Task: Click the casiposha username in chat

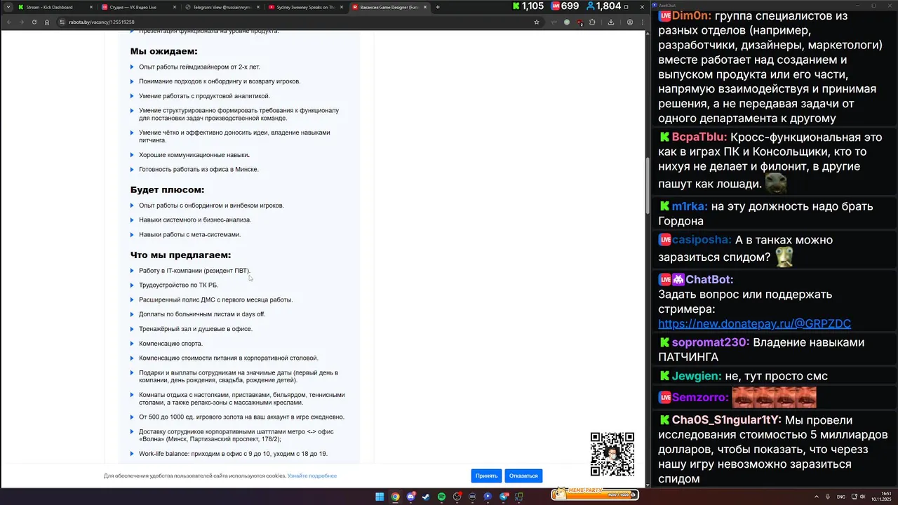Action: (702, 240)
